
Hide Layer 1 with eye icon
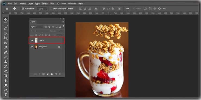click(32, 41)
